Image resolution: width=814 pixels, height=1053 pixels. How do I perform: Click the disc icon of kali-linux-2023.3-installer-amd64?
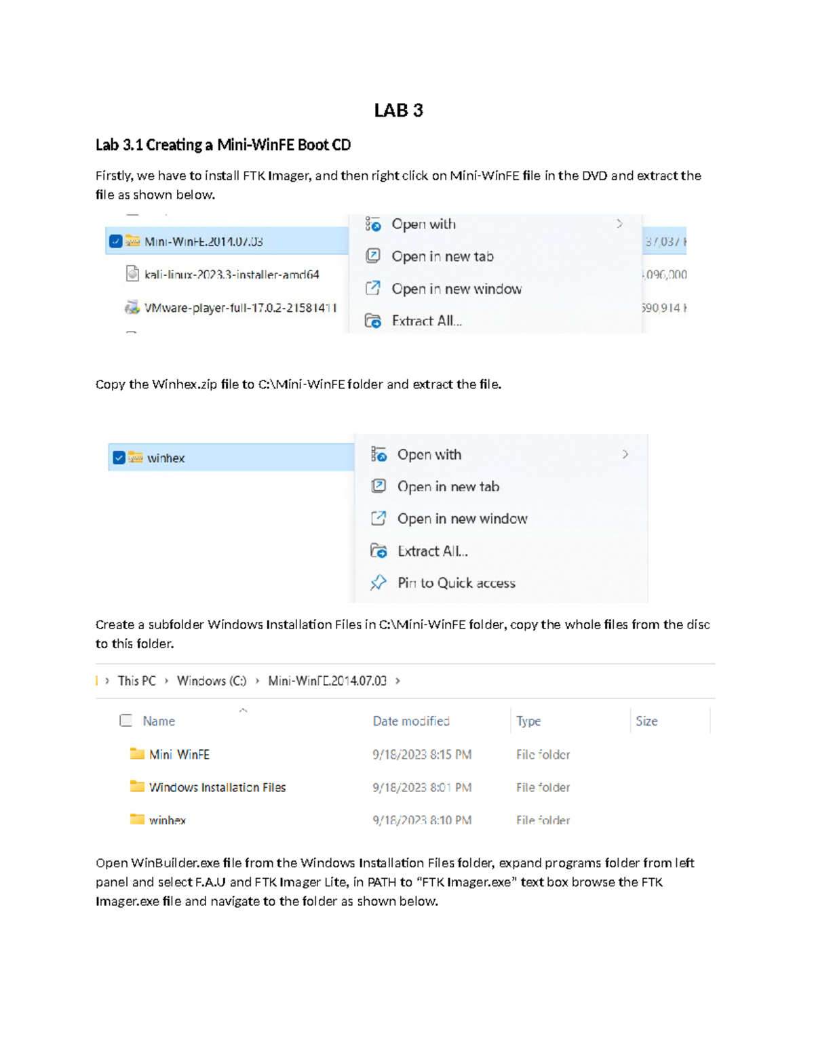tap(131, 275)
